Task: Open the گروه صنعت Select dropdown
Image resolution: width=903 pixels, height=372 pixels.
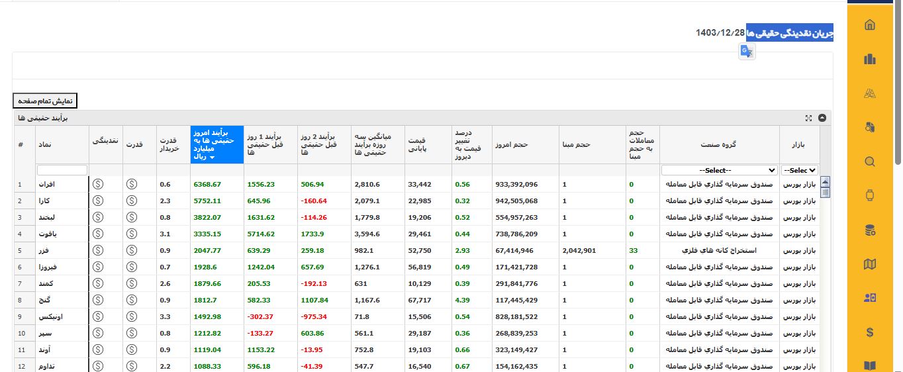Action: pos(719,170)
